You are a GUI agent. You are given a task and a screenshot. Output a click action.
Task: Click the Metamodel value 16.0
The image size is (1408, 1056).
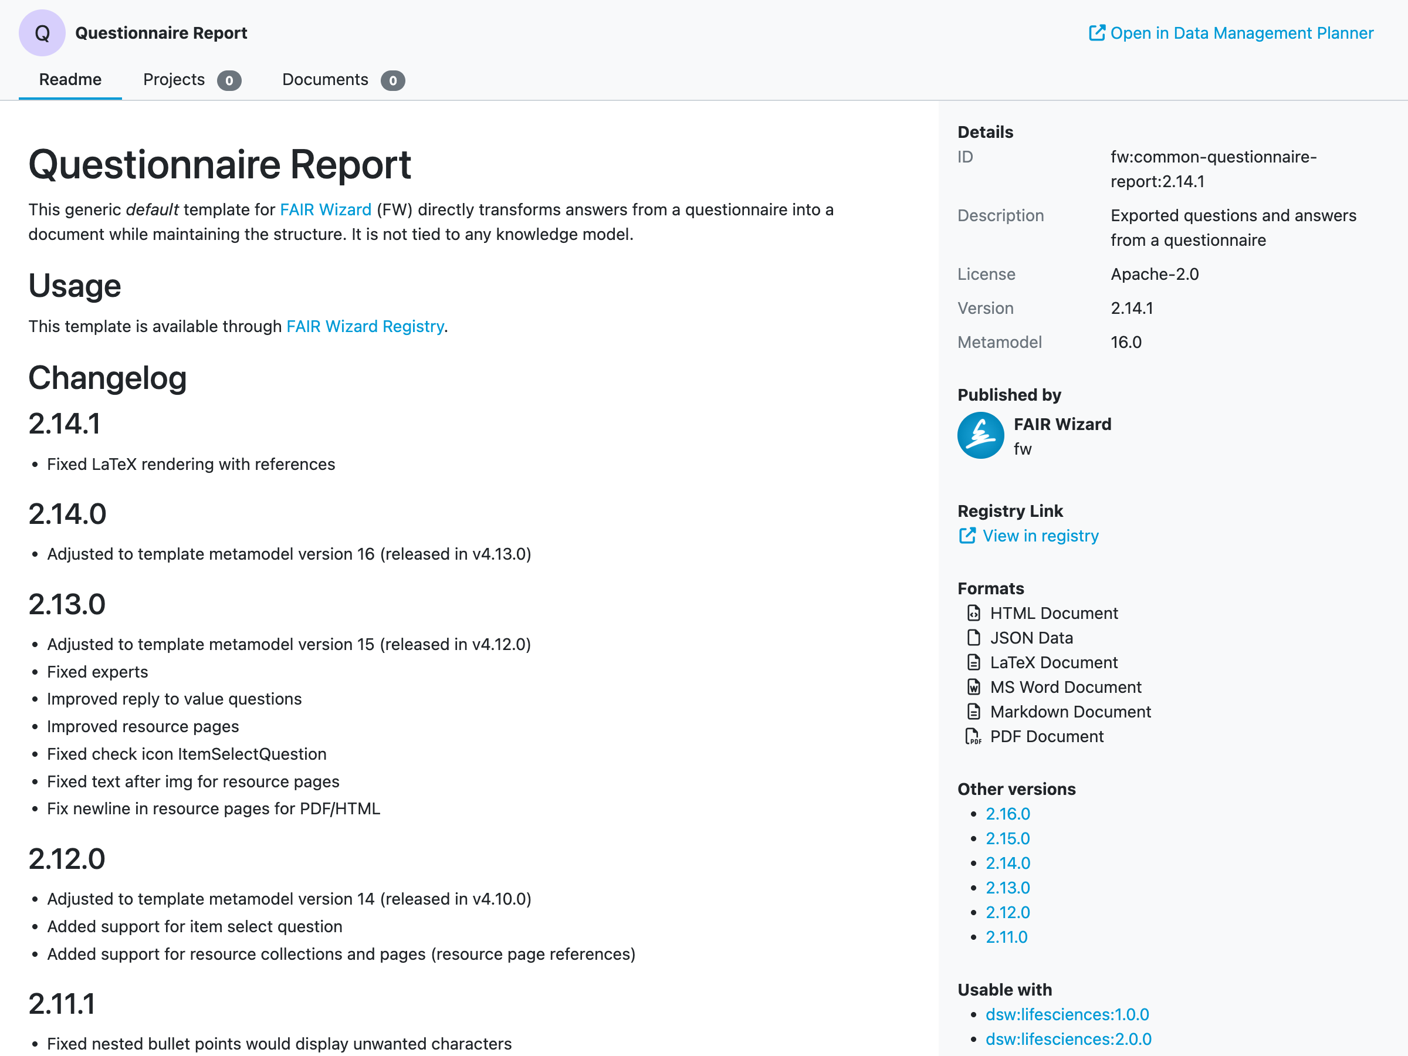tap(1126, 343)
